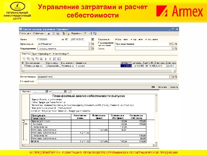This screenshot has height=155, width=207.
Task: Click magnifier beside Ответственный field
Action: click(x=176, y=77)
